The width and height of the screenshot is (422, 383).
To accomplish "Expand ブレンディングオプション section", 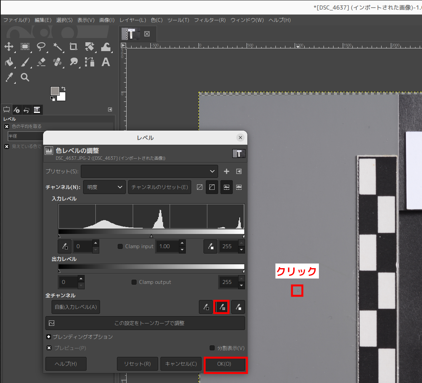I will point(49,337).
